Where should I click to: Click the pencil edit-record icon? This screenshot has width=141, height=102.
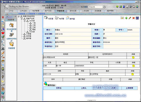coord(130,18)
